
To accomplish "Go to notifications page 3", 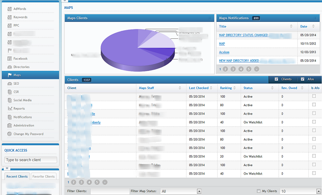I will pyautogui.click(x=233, y=69).
